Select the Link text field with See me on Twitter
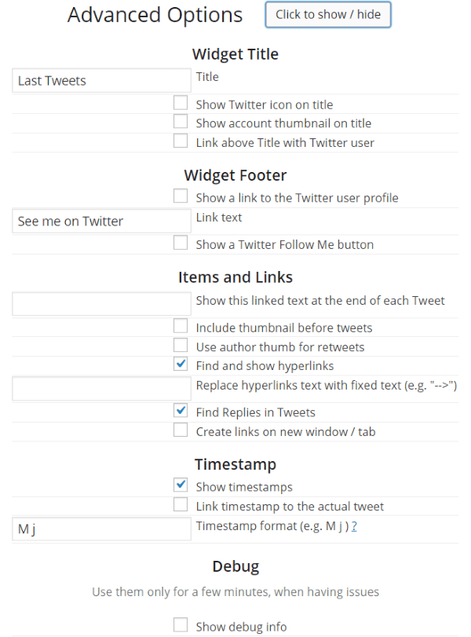471x637 pixels. tap(100, 221)
